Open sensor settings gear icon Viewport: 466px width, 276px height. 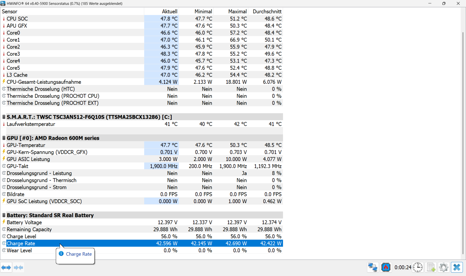[443, 268]
